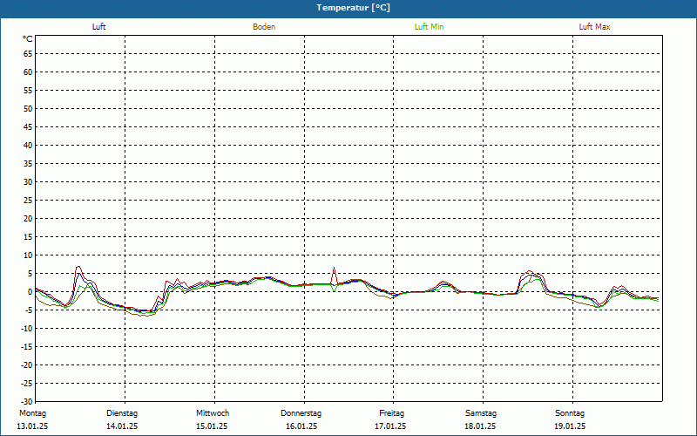Click the 5 value on temperature axis
Image resolution: width=697 pixels, height=436 pixels.
point(30,274)
